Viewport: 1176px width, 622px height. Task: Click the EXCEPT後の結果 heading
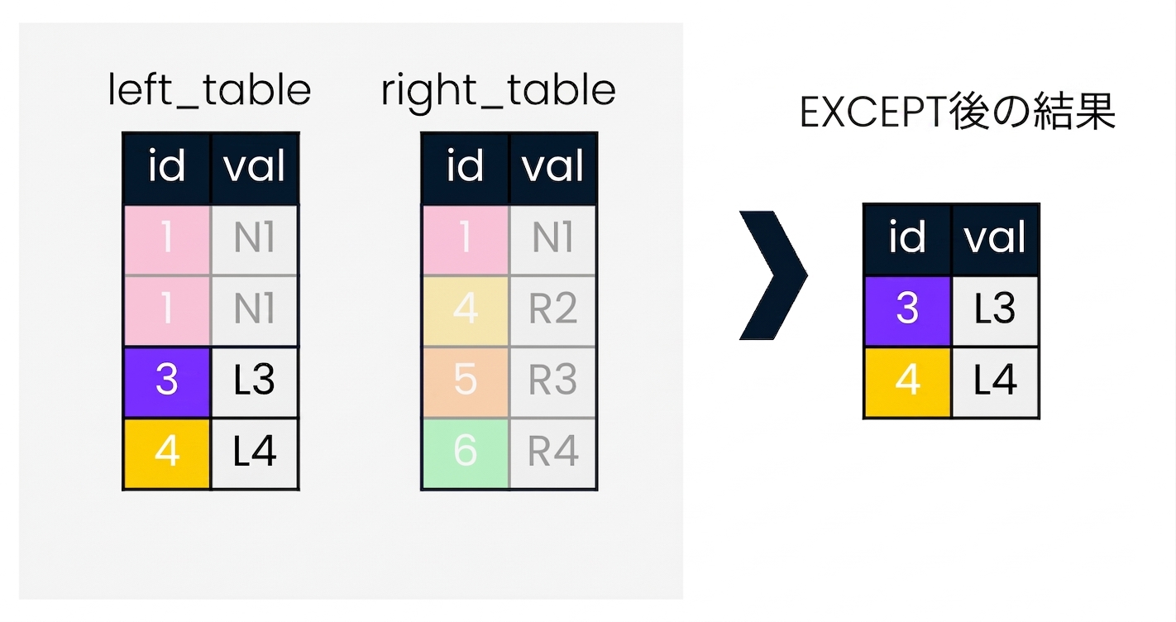(x=958, y=113)
